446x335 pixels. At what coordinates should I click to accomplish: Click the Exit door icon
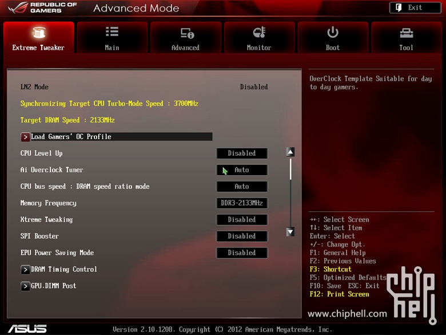click(399, 7)
